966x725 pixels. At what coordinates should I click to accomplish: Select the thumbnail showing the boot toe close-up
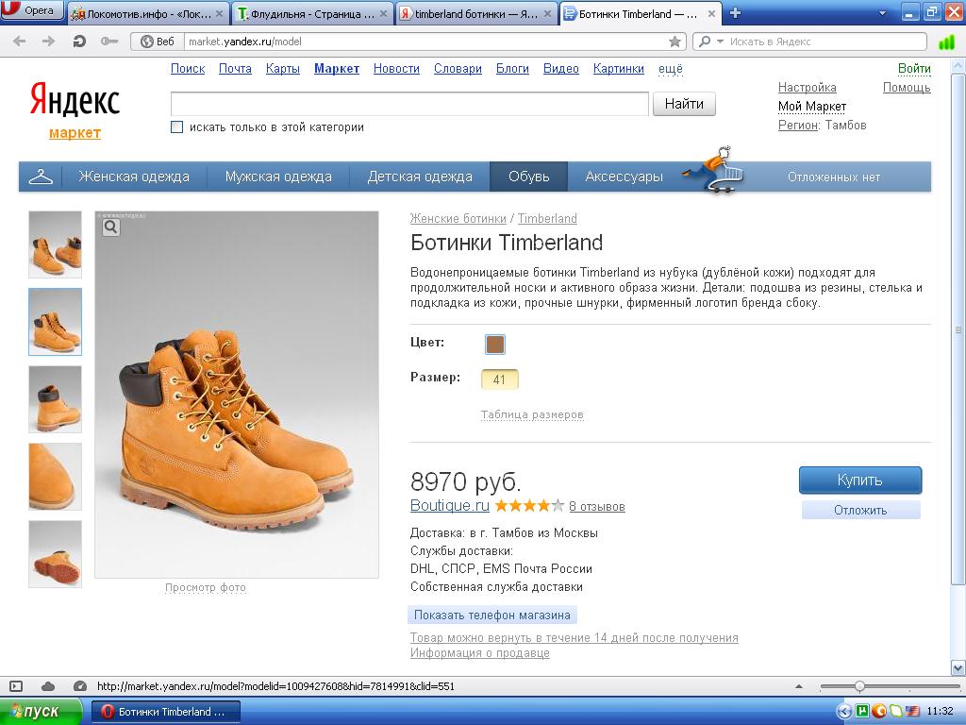click(x=55, y=477)
